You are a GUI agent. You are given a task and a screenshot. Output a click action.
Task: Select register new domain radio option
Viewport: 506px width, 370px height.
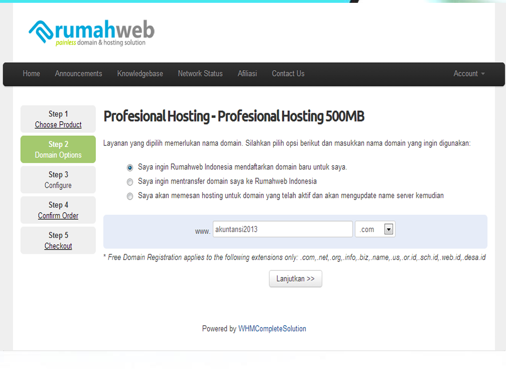[x=130, y=168]
